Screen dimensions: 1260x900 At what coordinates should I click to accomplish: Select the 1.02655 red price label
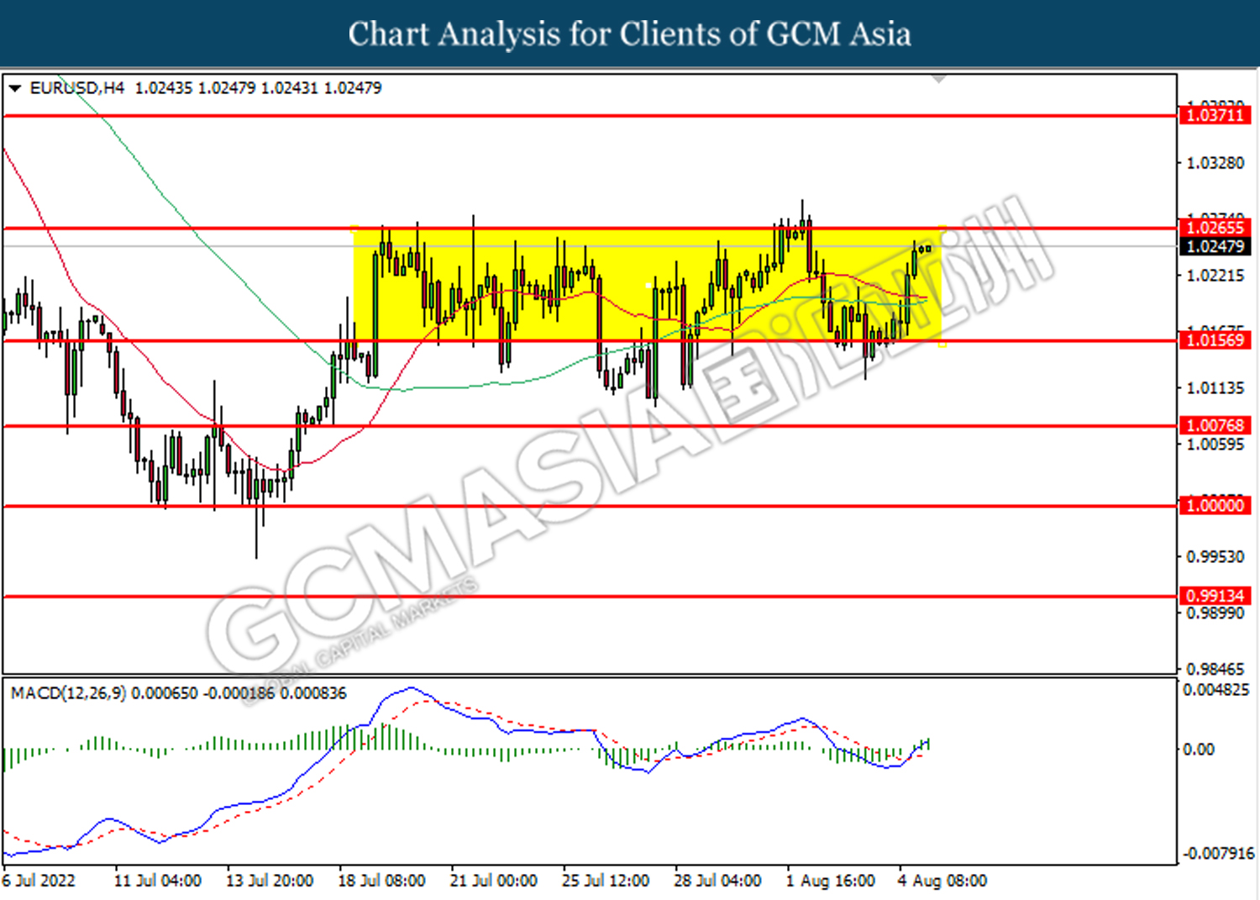[x=1215, y=228]
